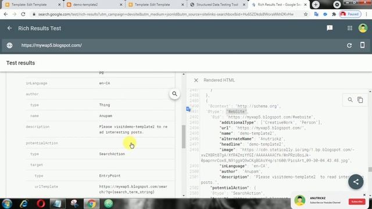The height and width of the screenshot is (209, 372).
Task: Open the Paused profile button
Action: pos(350,14)
